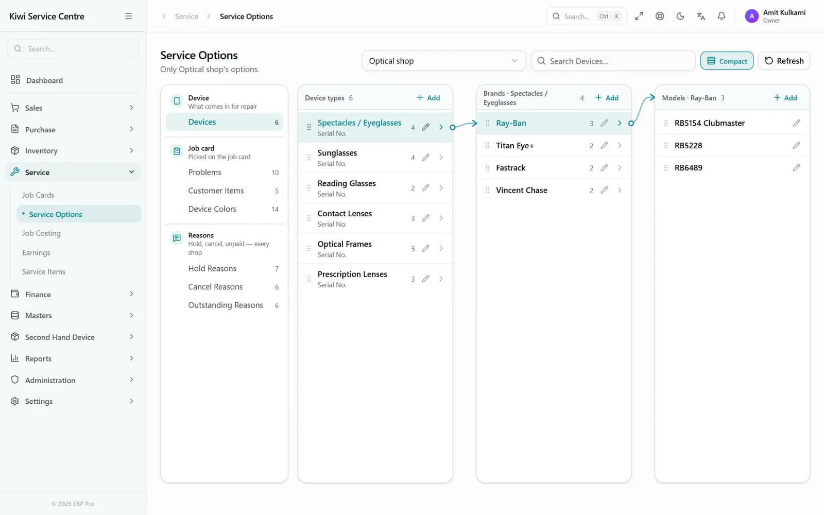
Task: Focus the Search Devices field
Action: click(613, 61)
